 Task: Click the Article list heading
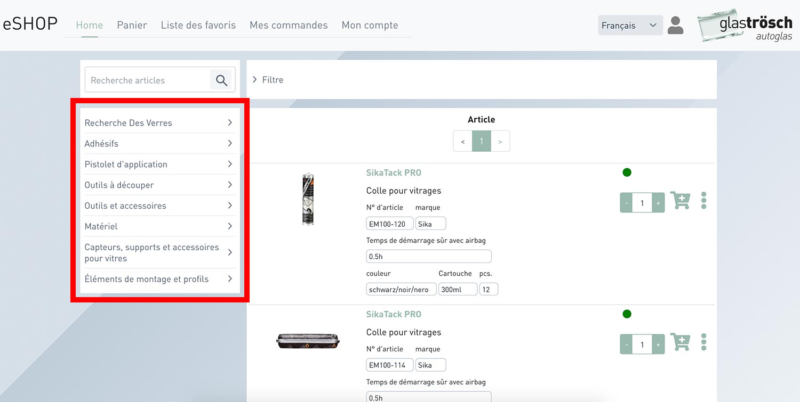482,120
